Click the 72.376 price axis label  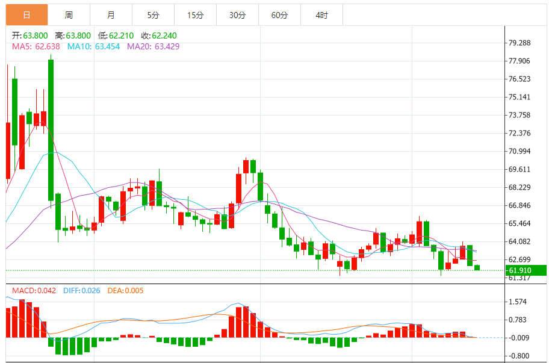click(x=520, y=133)
